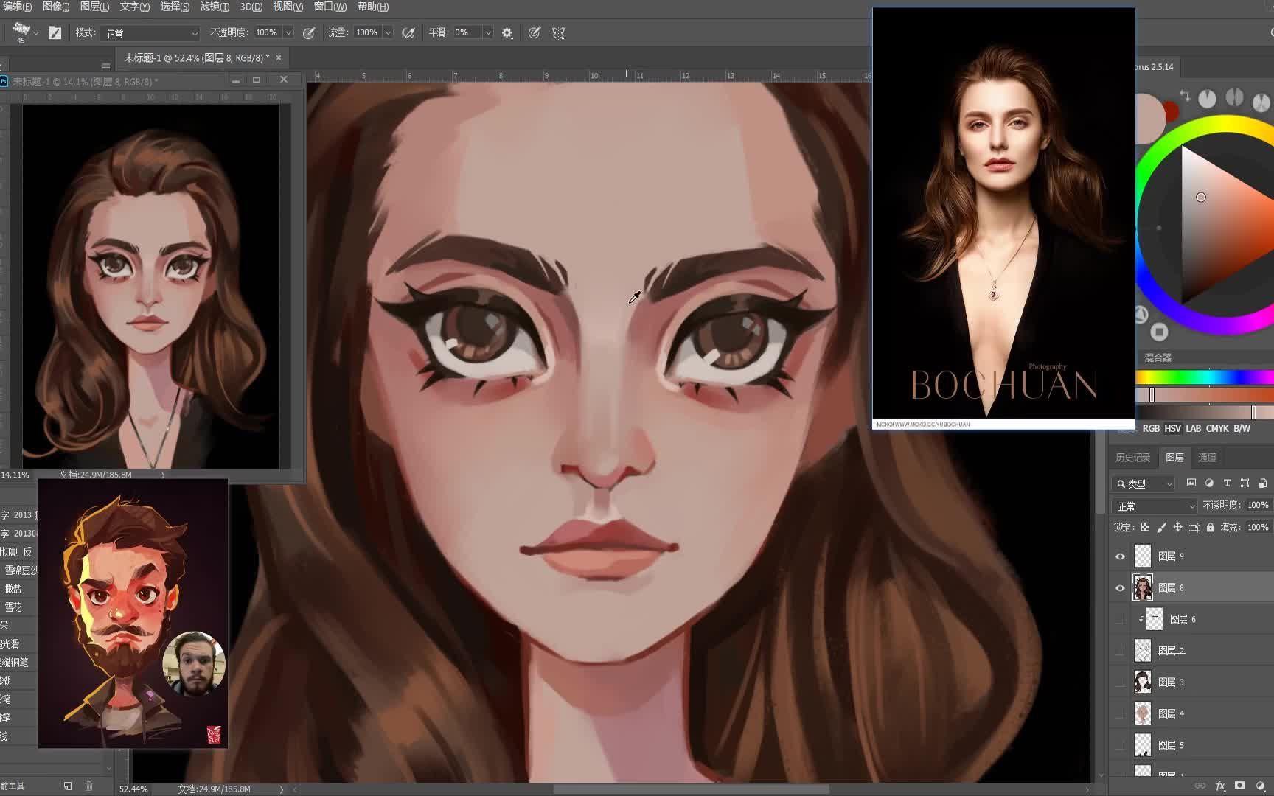Swap foreground and background colors in Coolorus
The height and width of the screenshot is (796, 1274).
pyautogui.click(x=1185, y=96)
